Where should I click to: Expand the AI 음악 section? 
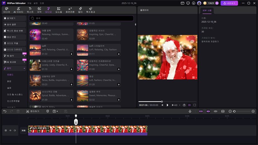click(x=24, y=55)
